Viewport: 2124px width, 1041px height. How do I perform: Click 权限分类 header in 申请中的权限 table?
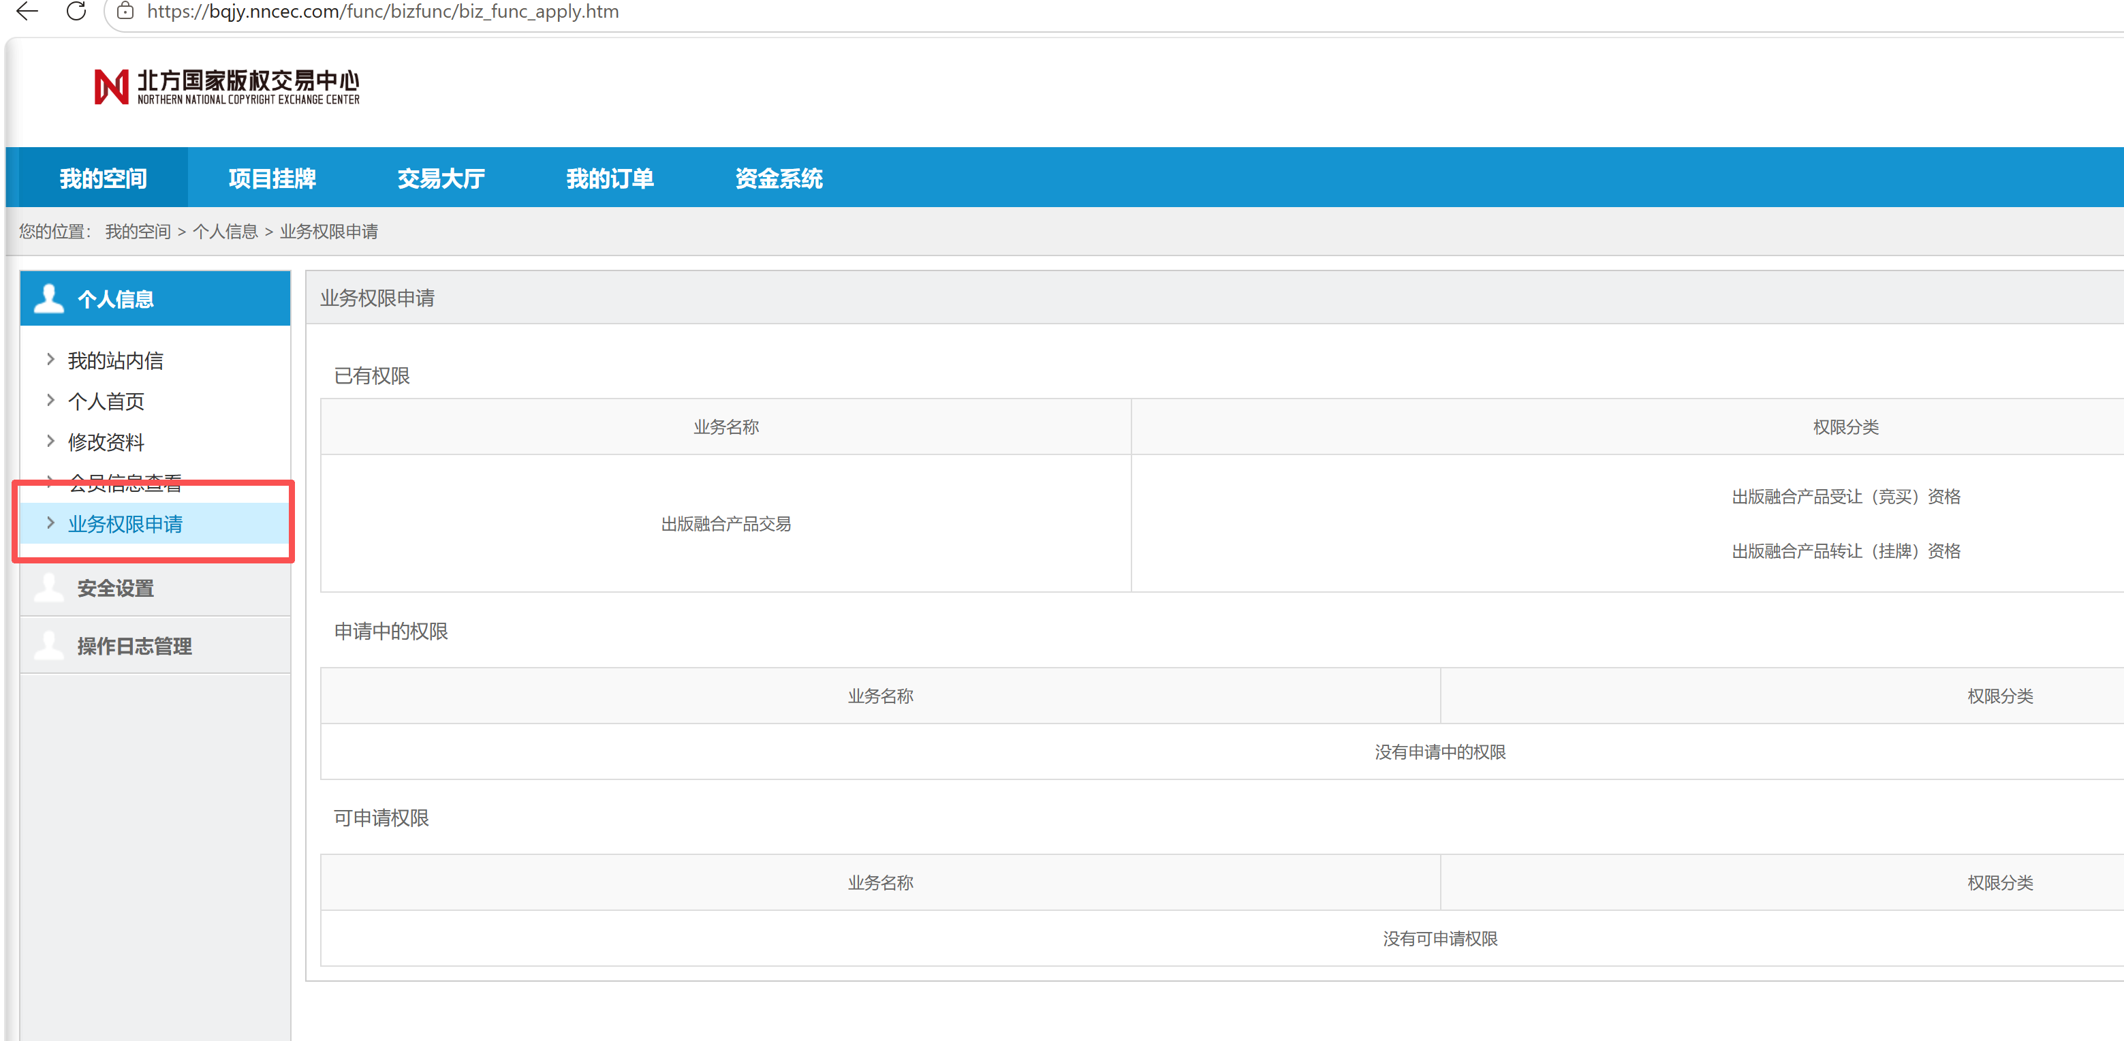tap(2000, 696)
